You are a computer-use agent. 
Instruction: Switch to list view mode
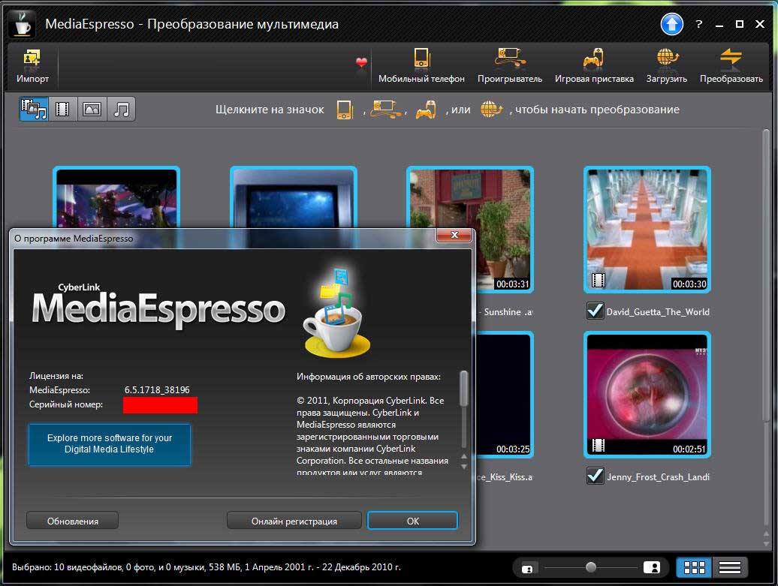730,567
